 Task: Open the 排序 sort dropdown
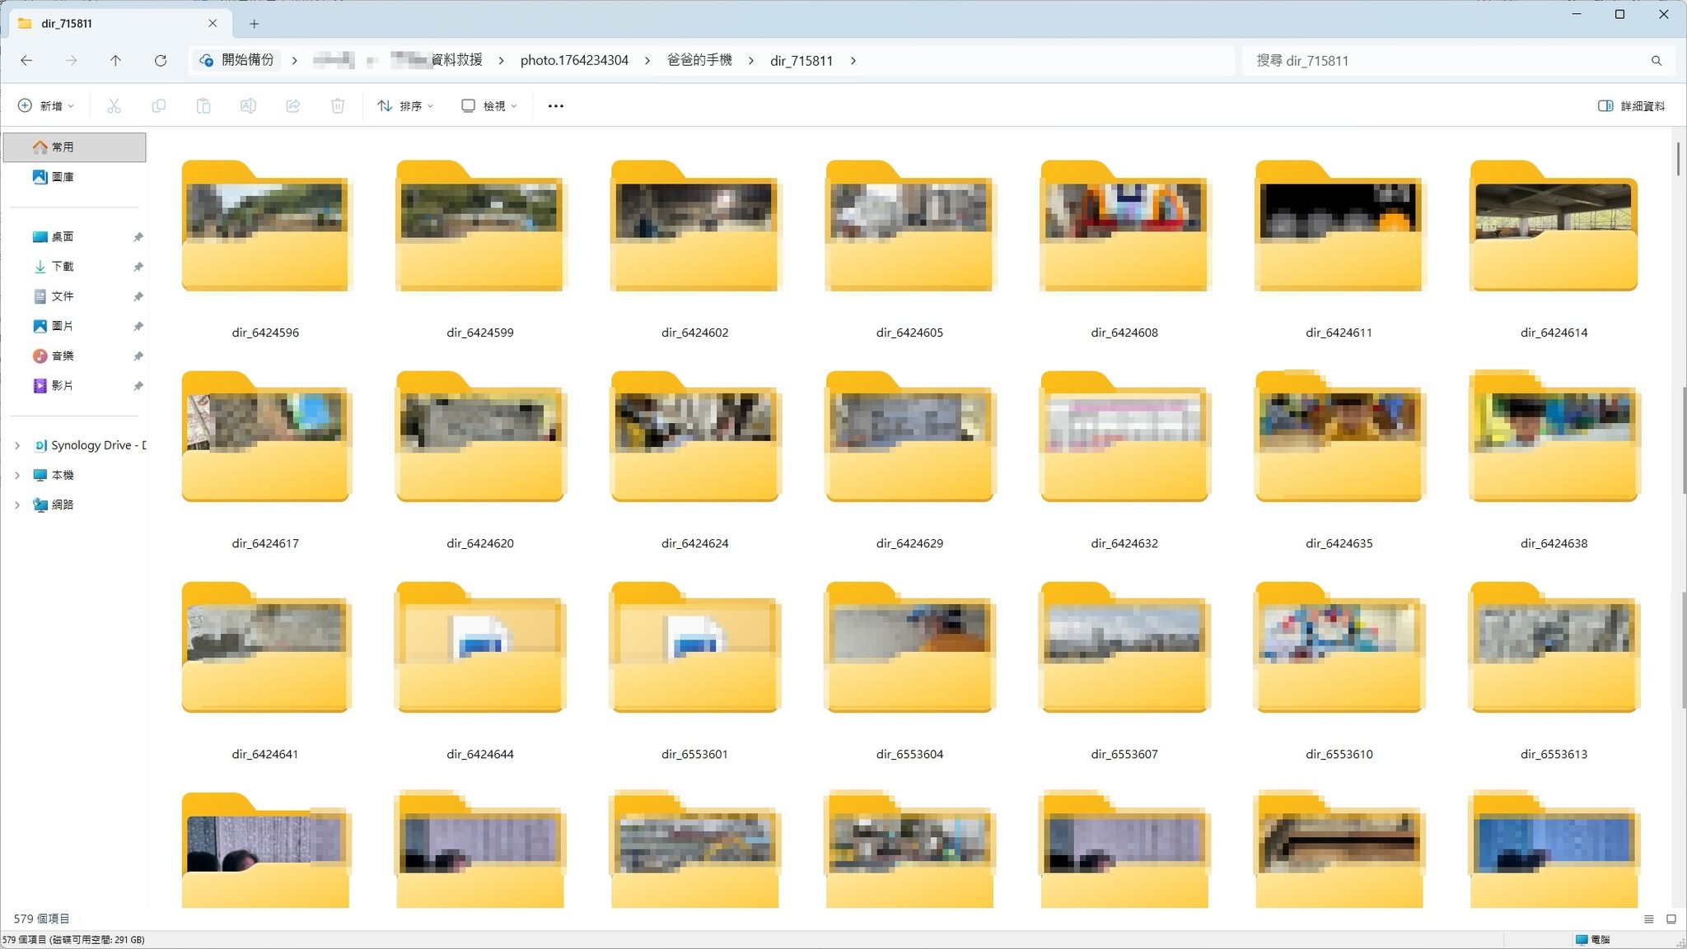[x=405, y=106]
